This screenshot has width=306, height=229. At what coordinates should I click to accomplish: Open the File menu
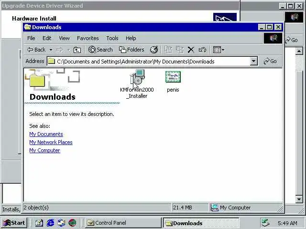point(31,38)
